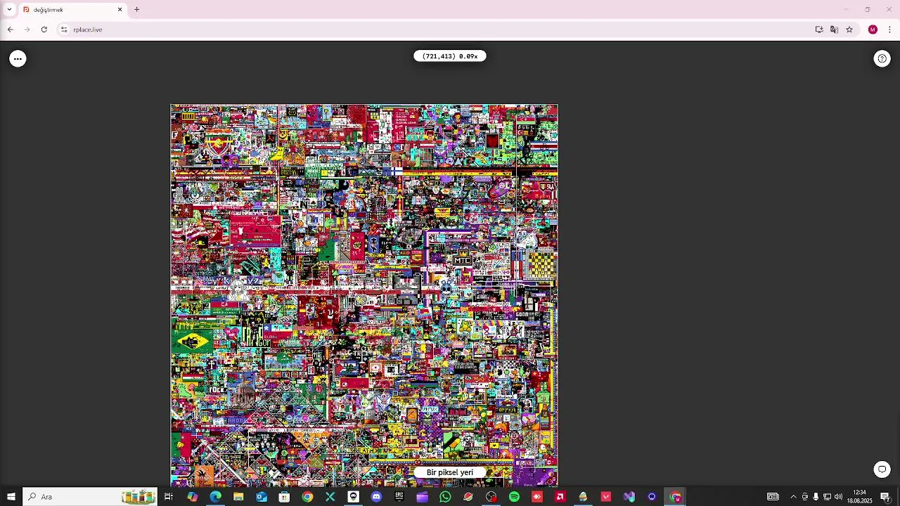
Task: Open Microsoft Edge from taskbar
Action: (215, 497)
